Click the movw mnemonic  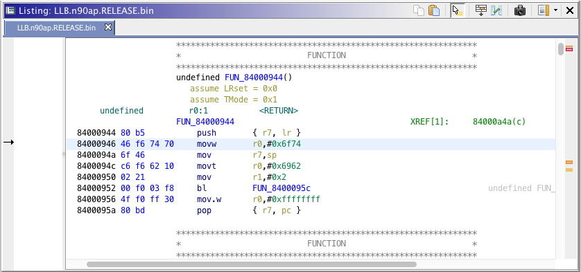207,144
